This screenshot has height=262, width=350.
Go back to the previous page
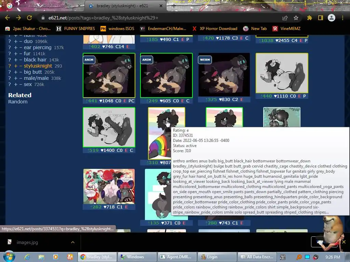[x=8, y=18]
